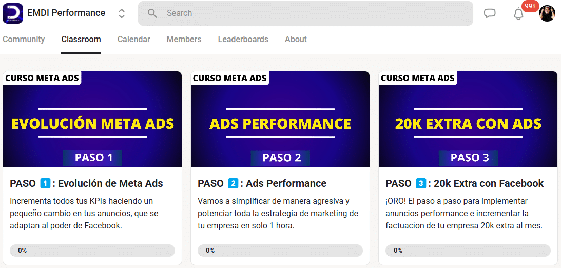
Task: Open the notifications bell
Action: tap(518, 14)
